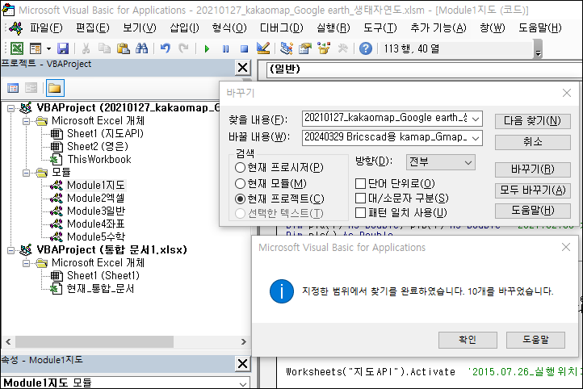This screenshot has height=389, width=583.
Task: Open Project Explorer toolbar icon
Action: coord(287,48)
